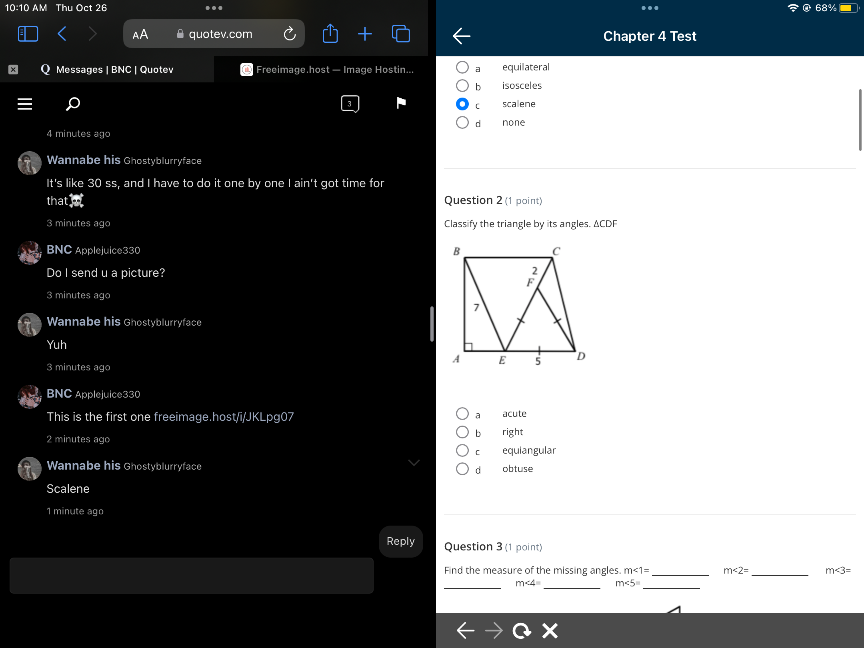Reload the quotev.com page

tap(290, 34)
